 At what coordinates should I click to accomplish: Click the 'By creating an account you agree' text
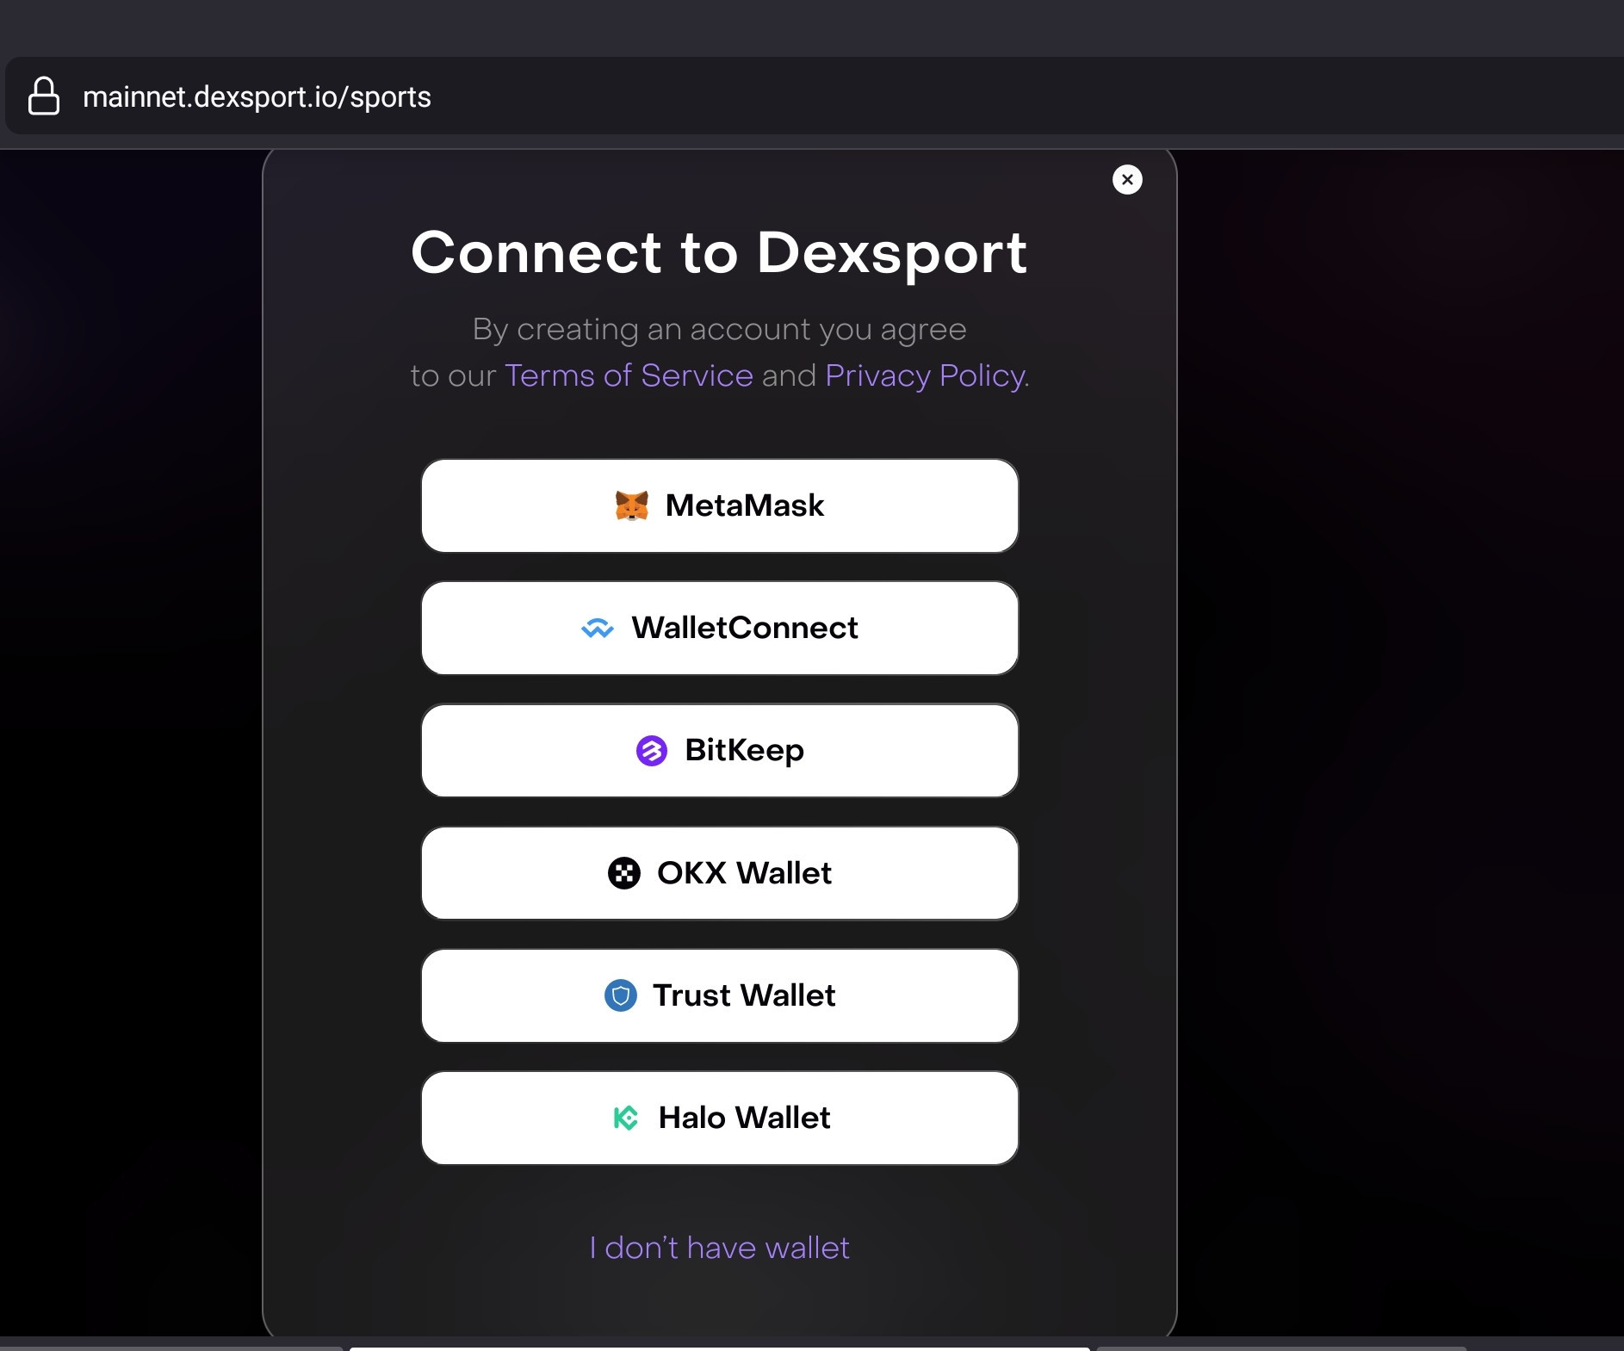coord(719,330)
